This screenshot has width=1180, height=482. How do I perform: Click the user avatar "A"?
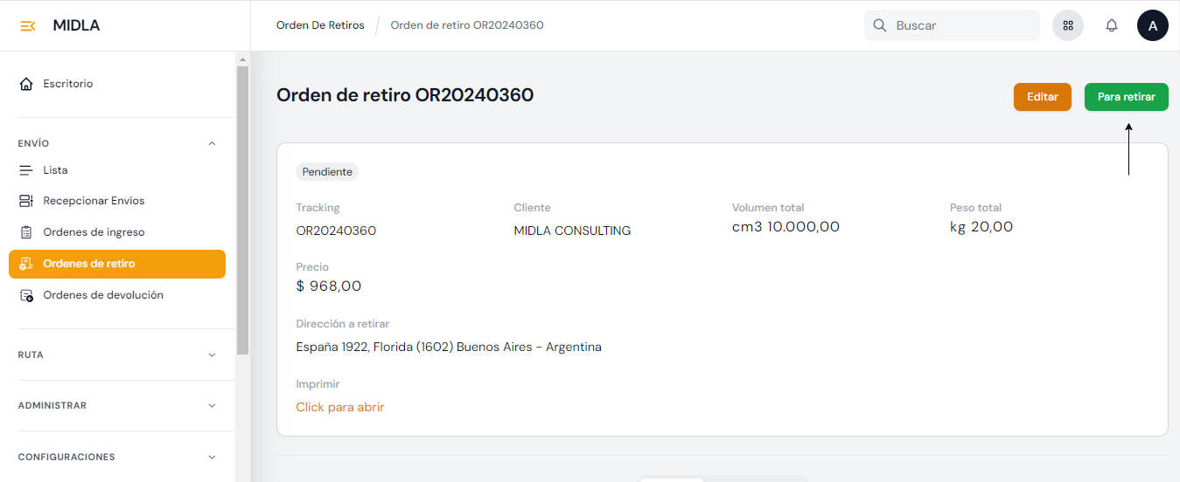pyautogui.click(x=1152, y=25)
